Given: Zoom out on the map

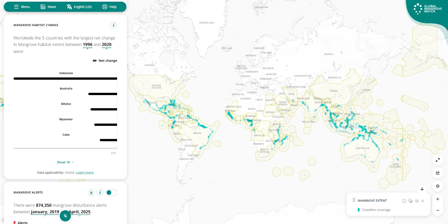Looking at the screenshot, I should 438,210.
